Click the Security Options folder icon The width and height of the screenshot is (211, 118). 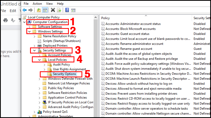50,74
